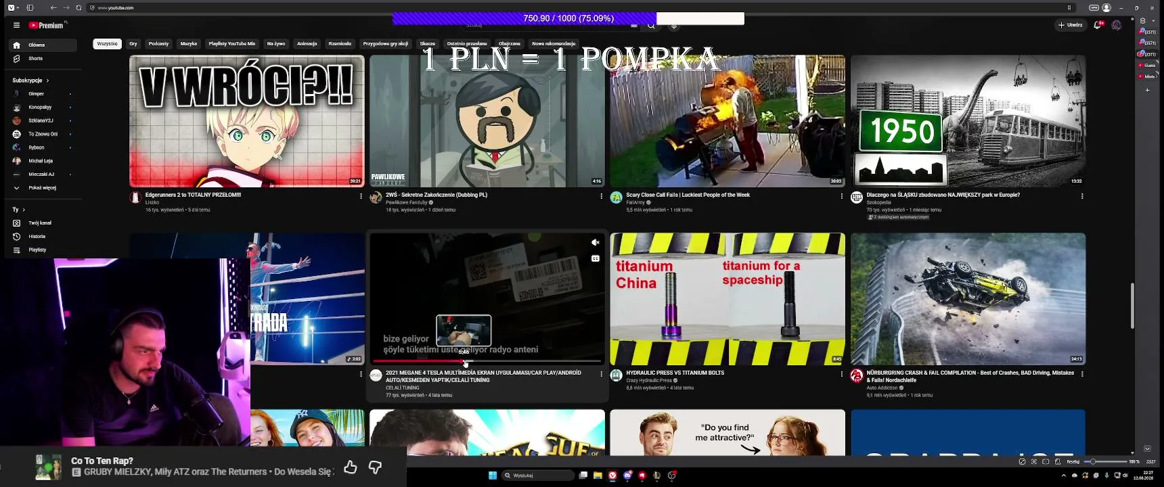Open the Konopskyy subscription channel

(x=43, y=107)
